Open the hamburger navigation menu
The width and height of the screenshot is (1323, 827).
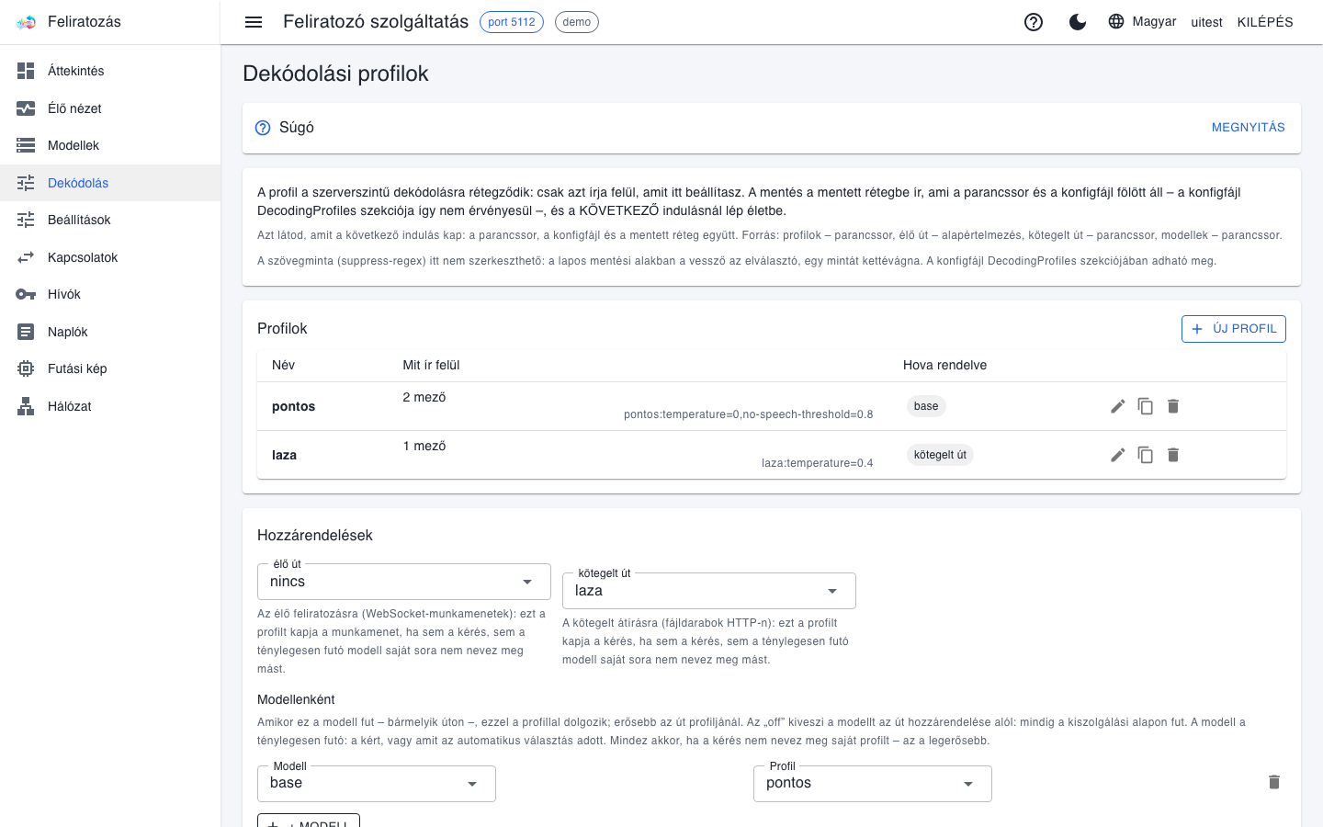coord(254,22)
